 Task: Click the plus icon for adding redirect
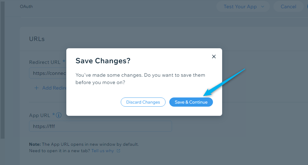click(37, 88)
